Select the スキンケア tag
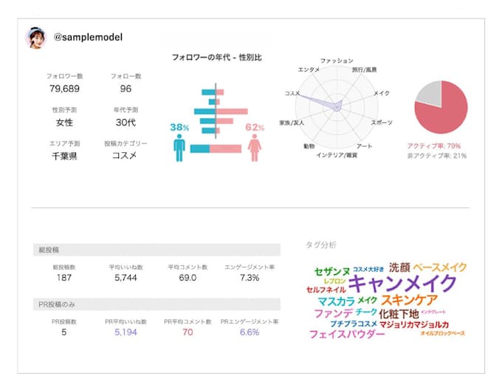The height and width of the screenshot is (390, 502). [x=409, y=300]
